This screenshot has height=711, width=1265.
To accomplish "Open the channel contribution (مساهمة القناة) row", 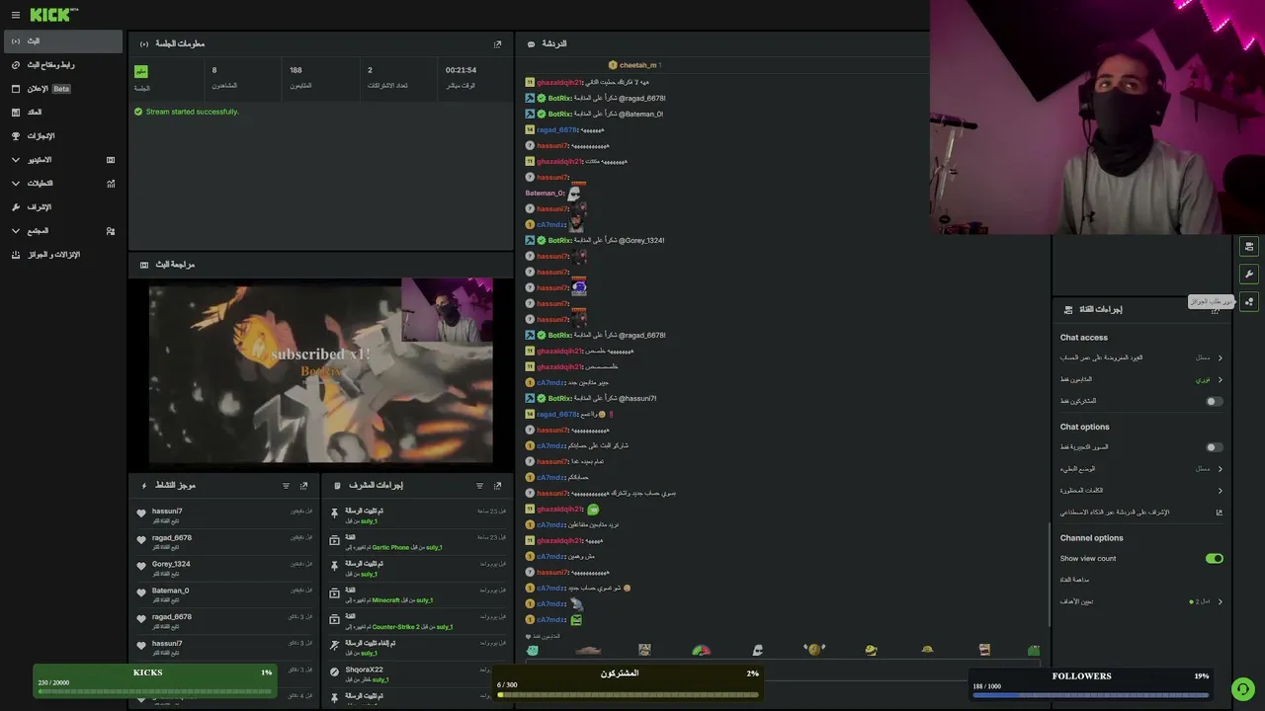I will pos(1141,580).
